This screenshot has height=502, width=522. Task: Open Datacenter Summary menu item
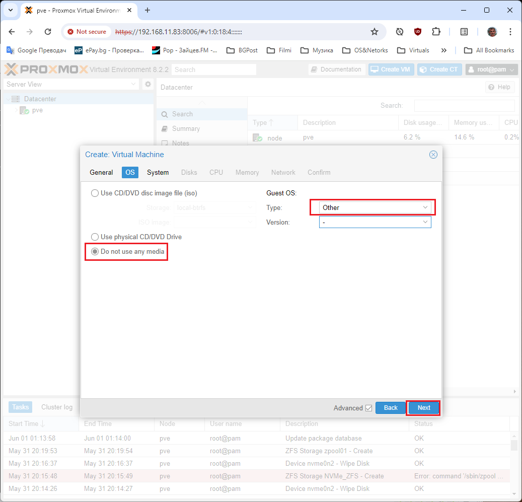click(x=202, y=128)
